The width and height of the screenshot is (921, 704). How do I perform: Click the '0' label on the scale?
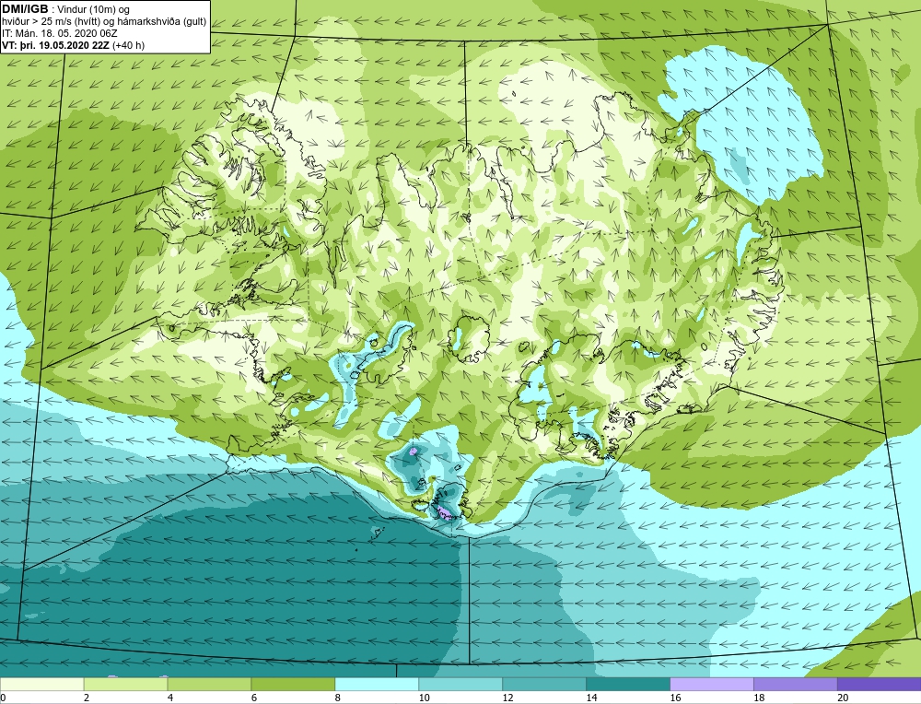tap(3, 698)
